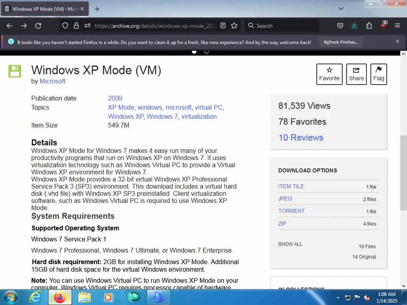Click the Refresh Firefox button

(x=341, y=42)
